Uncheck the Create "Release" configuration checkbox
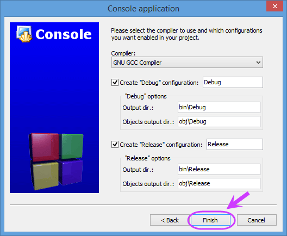 pyautogui.click(x=115, y=145)
